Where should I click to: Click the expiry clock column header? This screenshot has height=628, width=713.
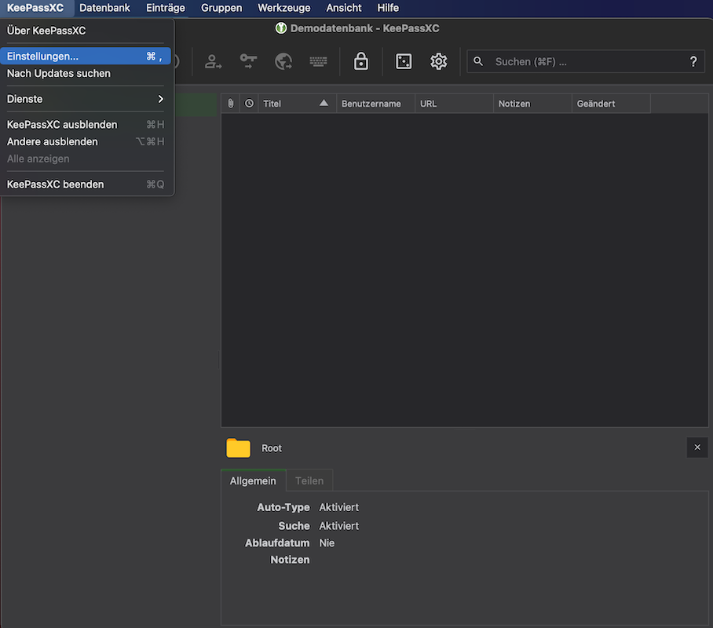point(249,104)
